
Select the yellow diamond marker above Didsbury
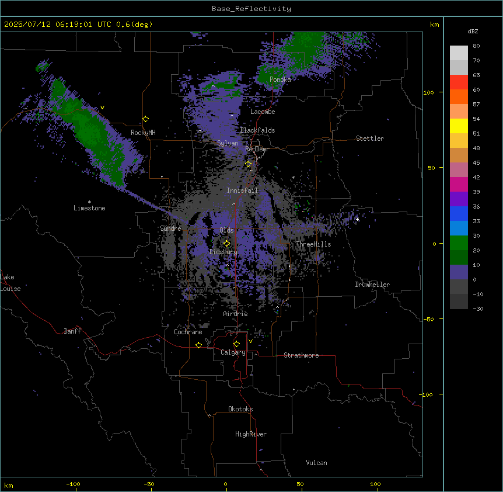pos(227,243)
